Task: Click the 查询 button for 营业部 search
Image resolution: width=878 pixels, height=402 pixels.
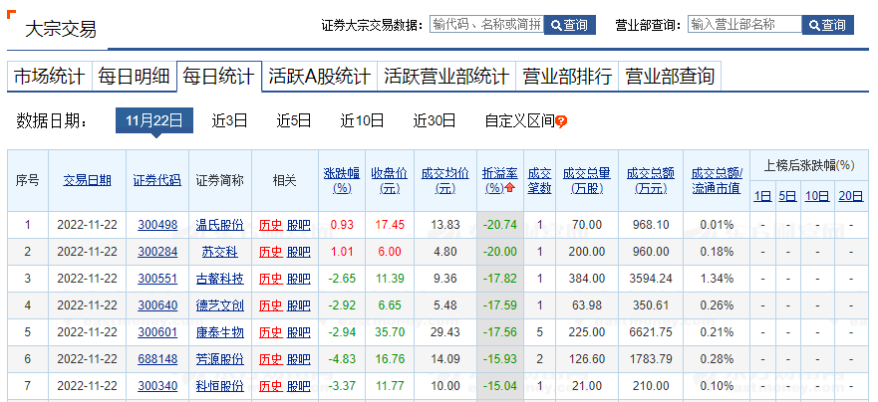Action: [828, 25]
